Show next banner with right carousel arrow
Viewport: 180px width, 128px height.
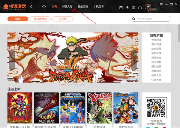tap(134, 60)
